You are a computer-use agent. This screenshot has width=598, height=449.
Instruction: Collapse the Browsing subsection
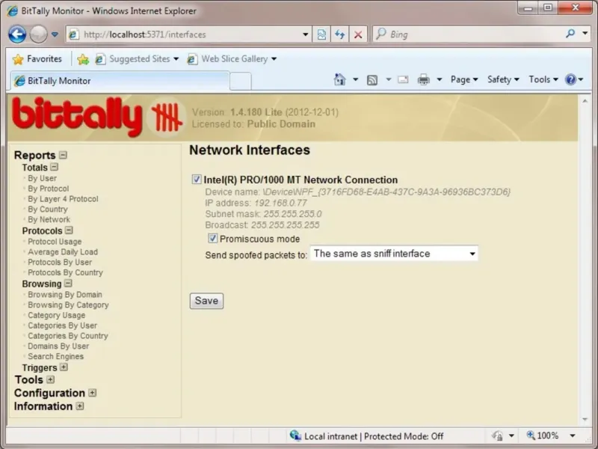[68, 284]
